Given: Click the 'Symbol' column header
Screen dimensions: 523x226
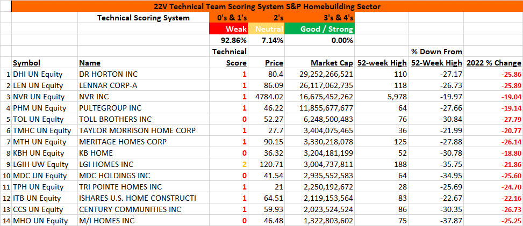Looking at the screenshot, I should (45, 63).
